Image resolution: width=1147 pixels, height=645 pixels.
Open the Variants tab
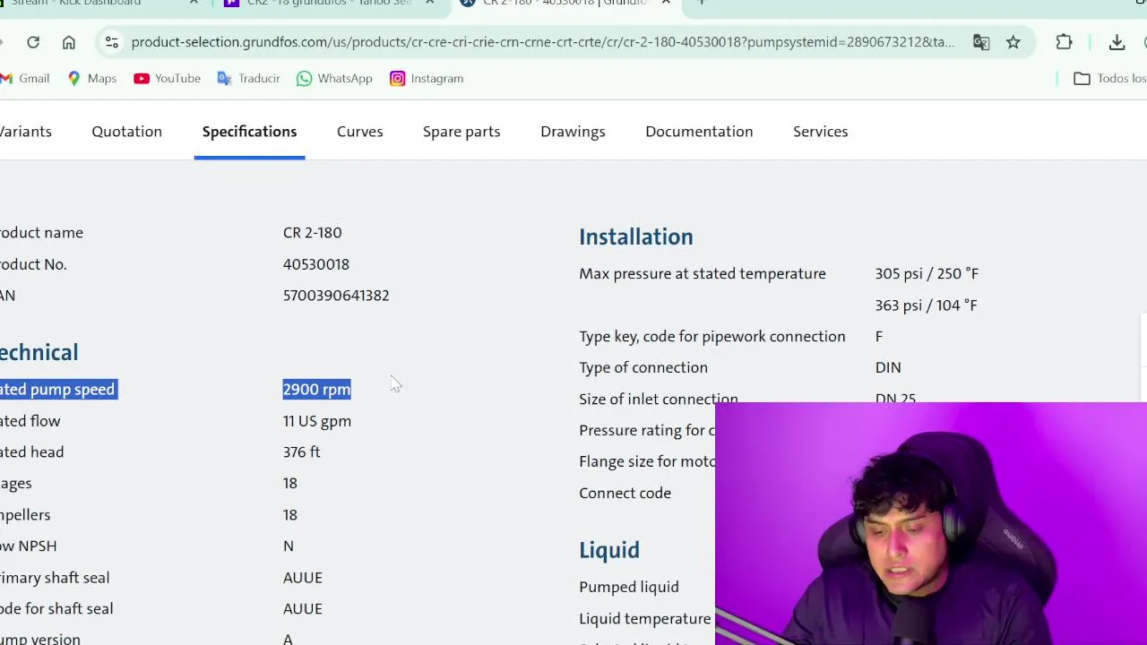point(26,132)
